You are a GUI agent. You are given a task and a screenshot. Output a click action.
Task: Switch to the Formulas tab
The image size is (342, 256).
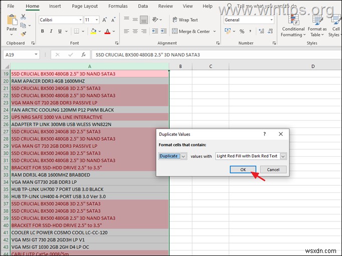coord(118,6)
